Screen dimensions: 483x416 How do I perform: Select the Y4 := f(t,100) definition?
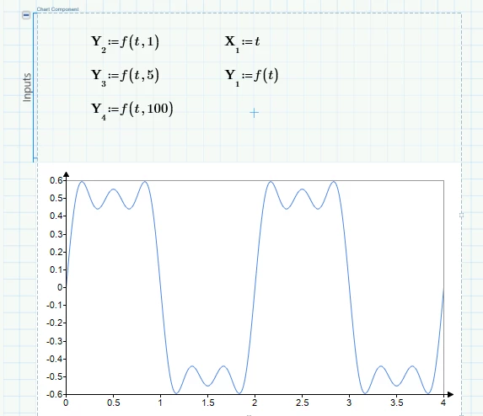[132, 110]
